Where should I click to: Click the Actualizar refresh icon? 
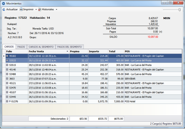pyautogui.click(x=4, y=9)
